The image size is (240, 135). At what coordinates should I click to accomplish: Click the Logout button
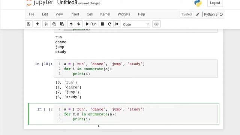coord(215,3)
